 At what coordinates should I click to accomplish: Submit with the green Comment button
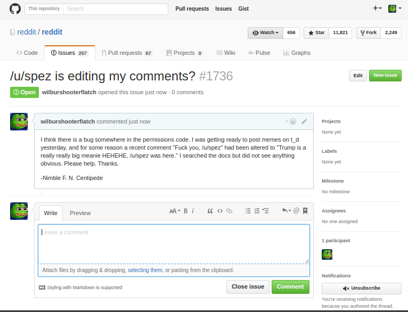click(x=290, y=287)
